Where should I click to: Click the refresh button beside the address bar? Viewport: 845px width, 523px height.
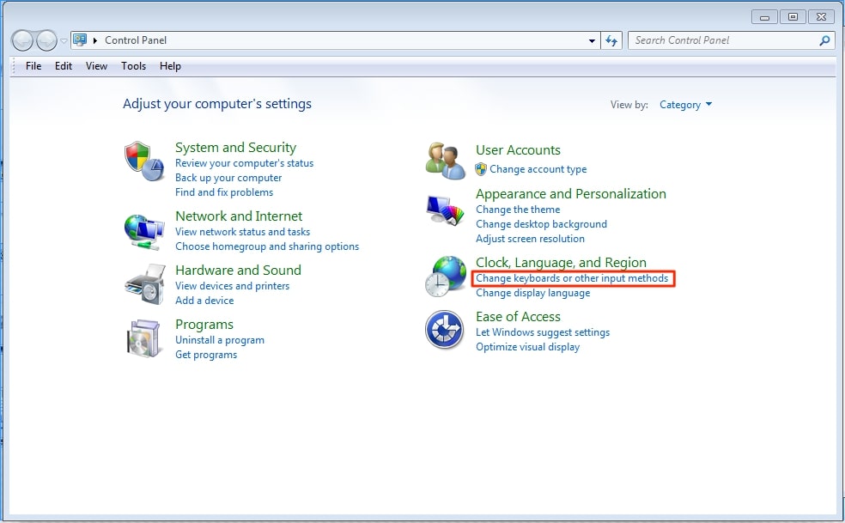(611, 40)
